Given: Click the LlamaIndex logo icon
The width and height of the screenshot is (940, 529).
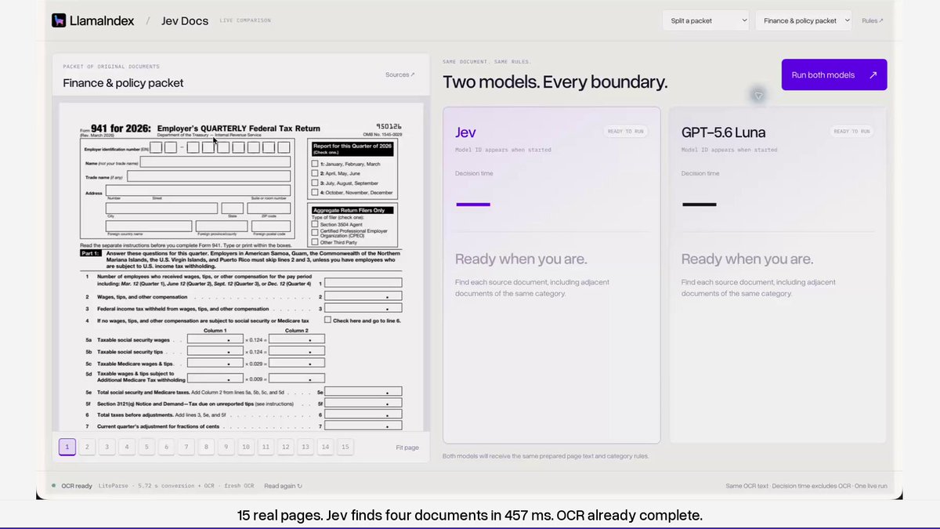Looking at the screenshot, I should [59, 20].
